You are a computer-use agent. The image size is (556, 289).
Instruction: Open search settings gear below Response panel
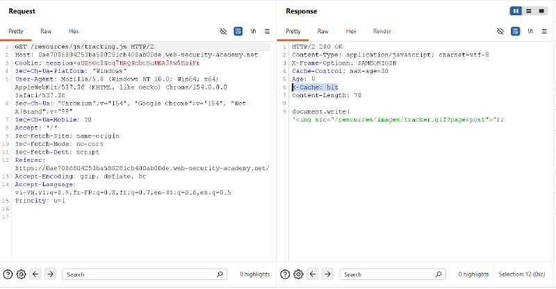(299, 274)
